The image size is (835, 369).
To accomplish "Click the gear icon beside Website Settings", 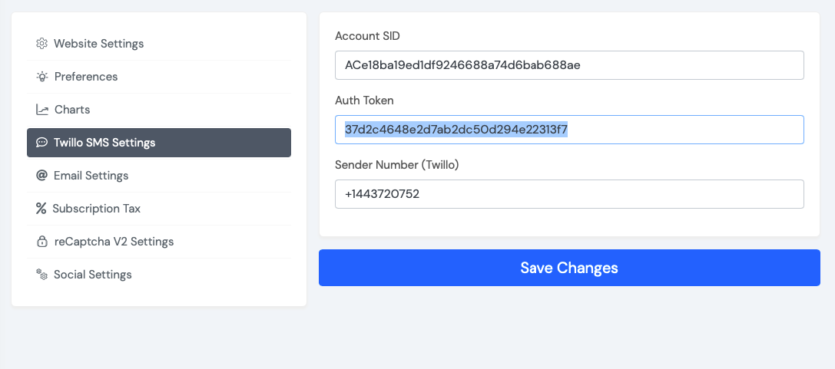I will coord(41,44).
